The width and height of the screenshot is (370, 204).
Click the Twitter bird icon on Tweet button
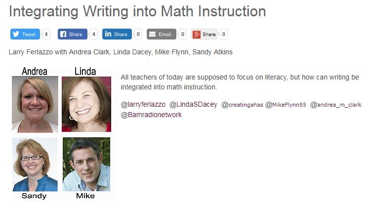point(16,34)
